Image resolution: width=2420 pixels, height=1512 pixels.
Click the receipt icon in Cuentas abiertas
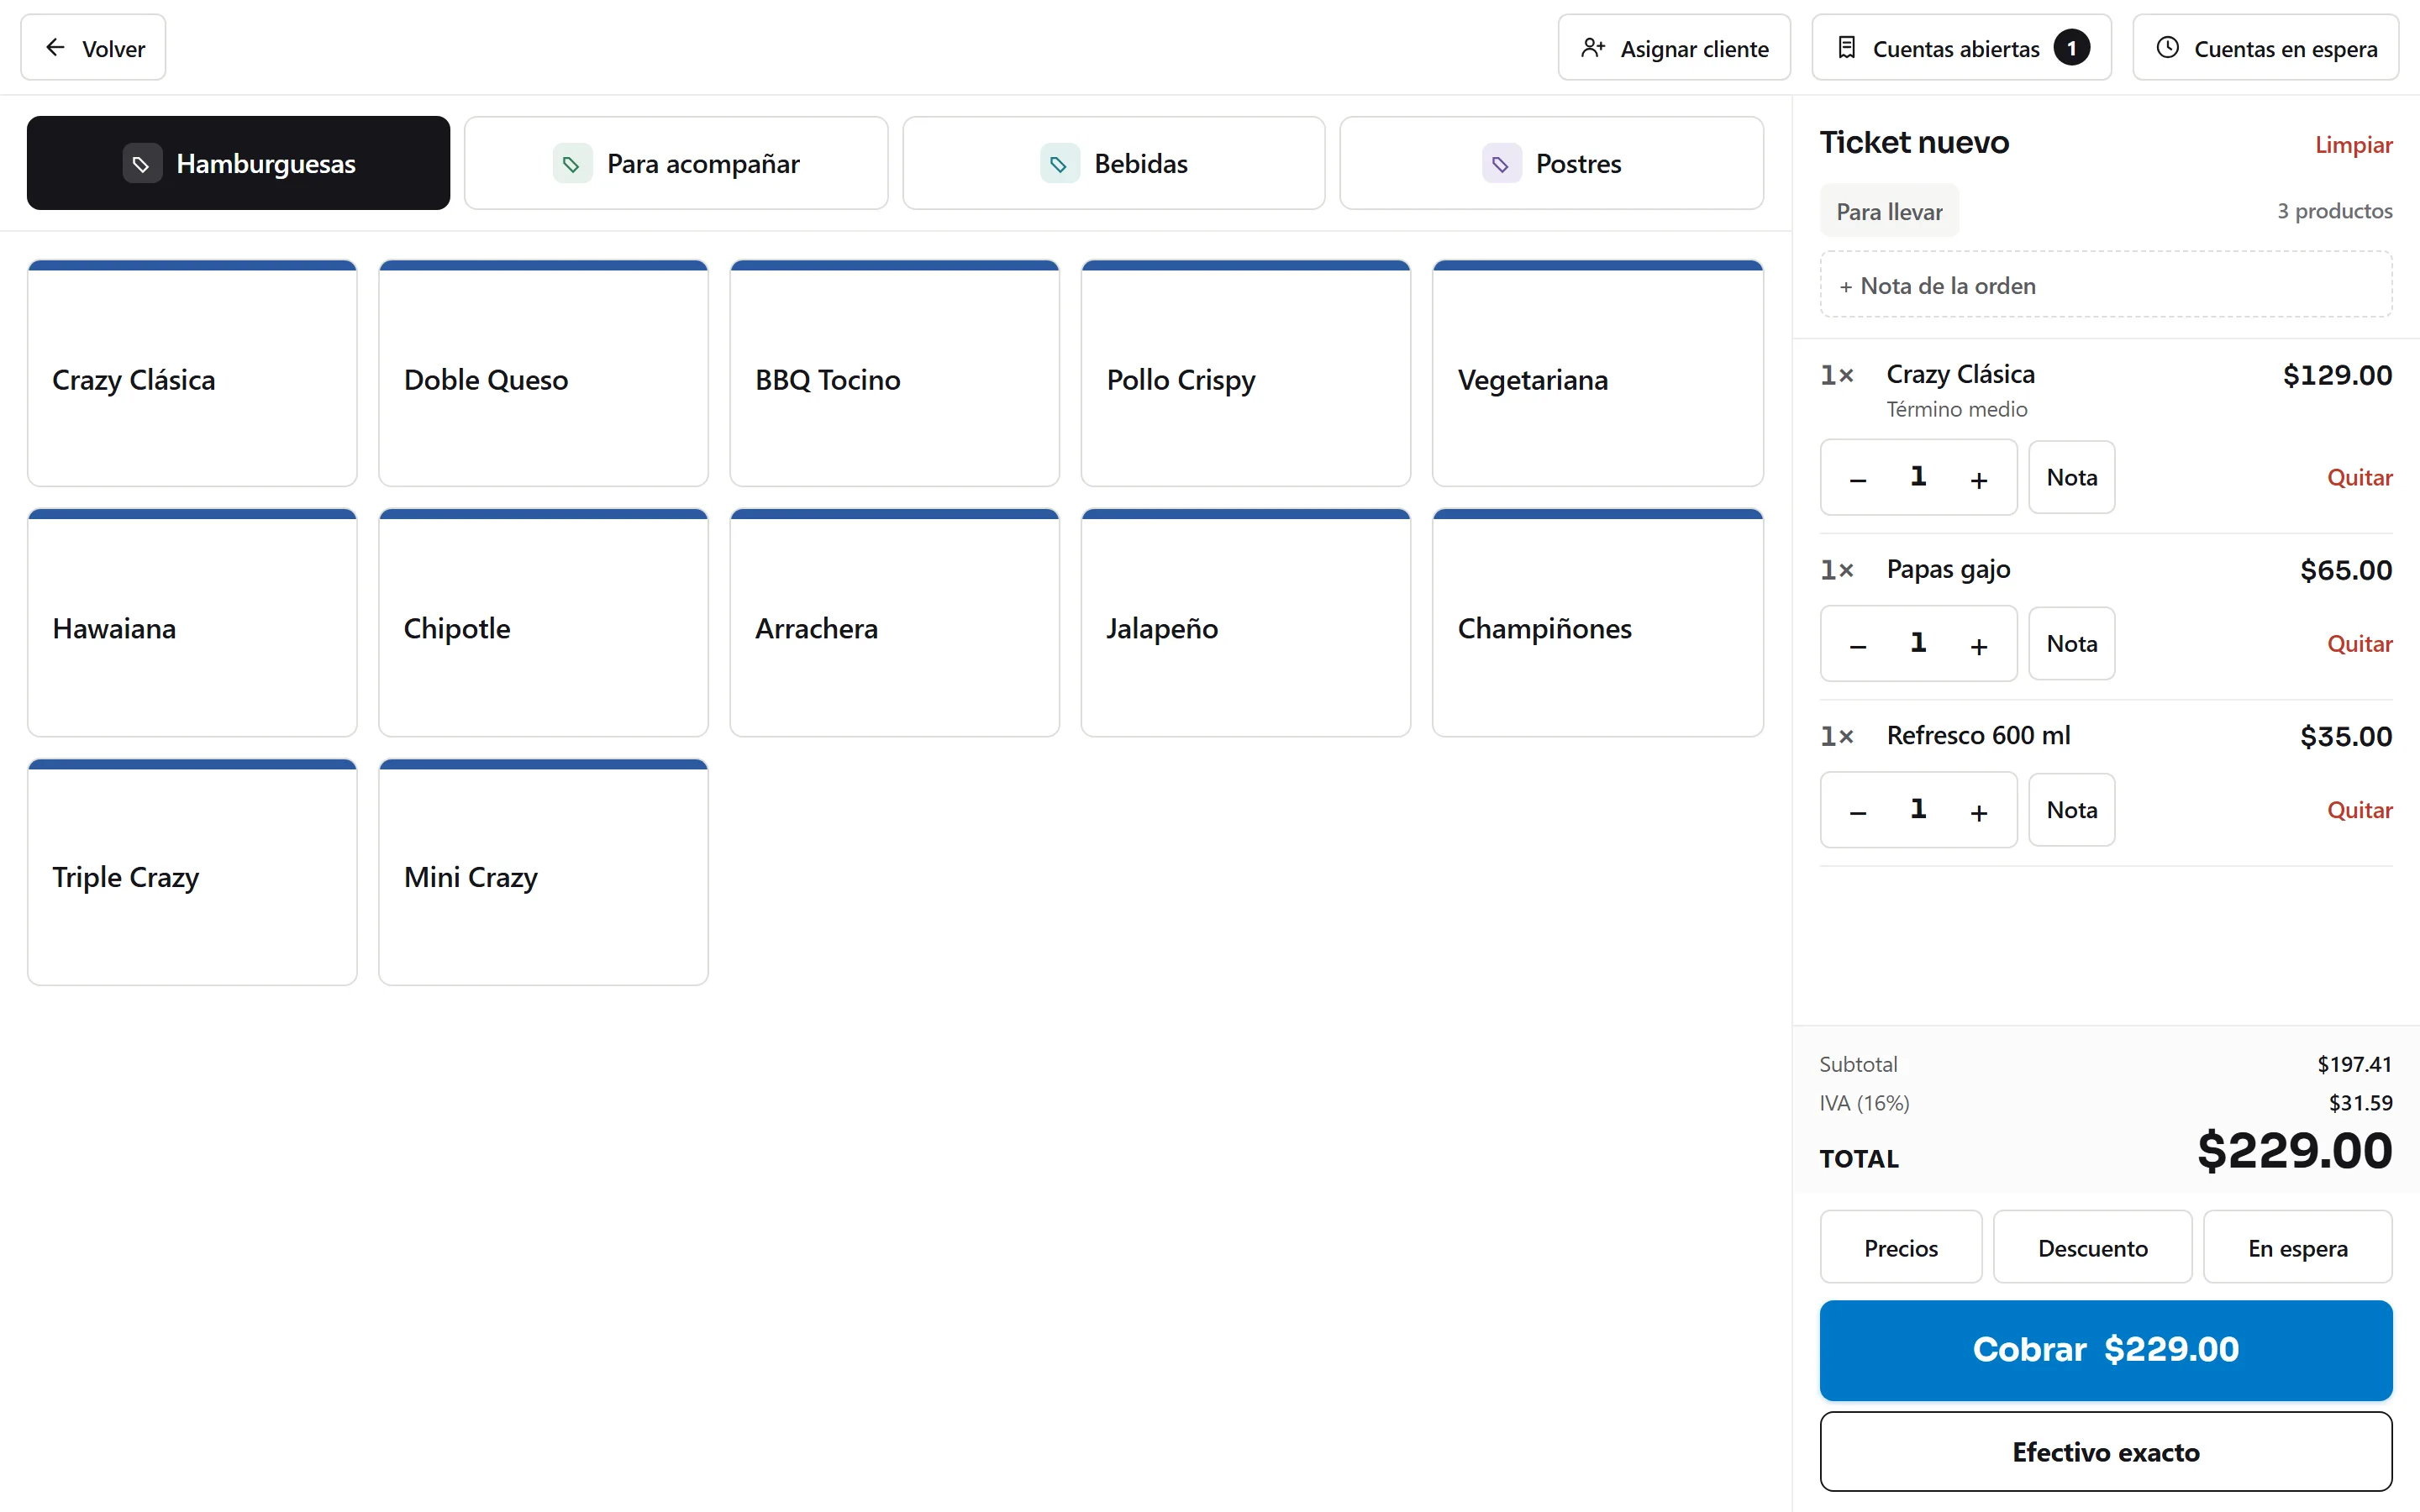pyautogui.click(x=1846, y=47)
